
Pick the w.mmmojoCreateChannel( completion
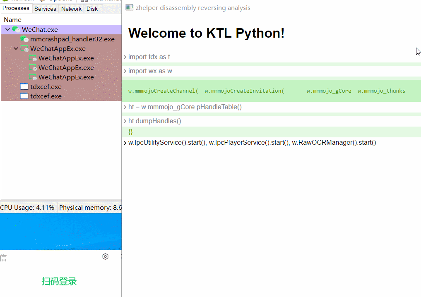coord(163,91)
